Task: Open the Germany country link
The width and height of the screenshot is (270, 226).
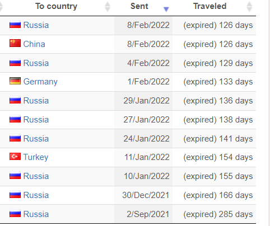Action: 40,82
